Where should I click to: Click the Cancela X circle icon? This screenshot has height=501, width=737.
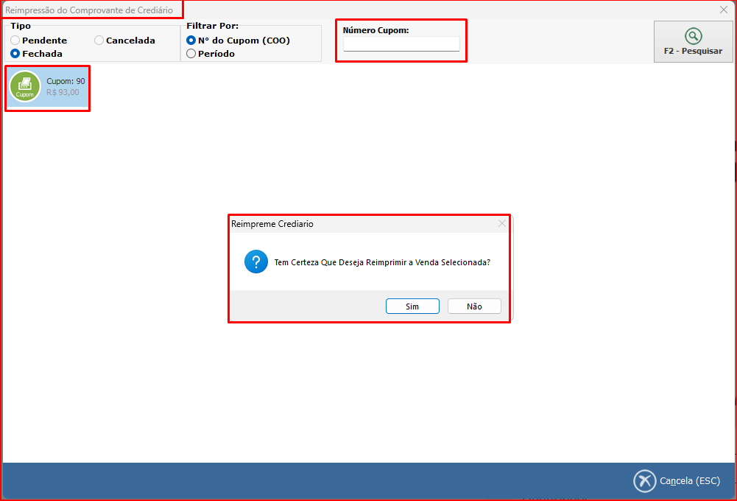point(644,481)
